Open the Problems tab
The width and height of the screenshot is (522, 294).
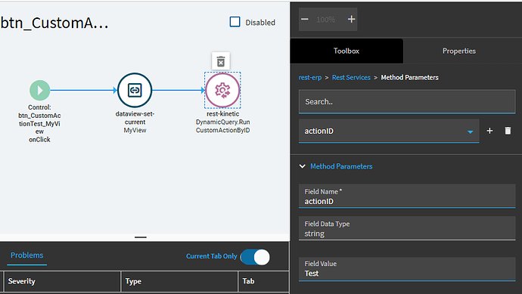[27, 255]
